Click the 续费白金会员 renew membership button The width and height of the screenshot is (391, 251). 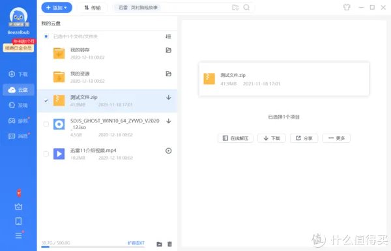[18, 48]
